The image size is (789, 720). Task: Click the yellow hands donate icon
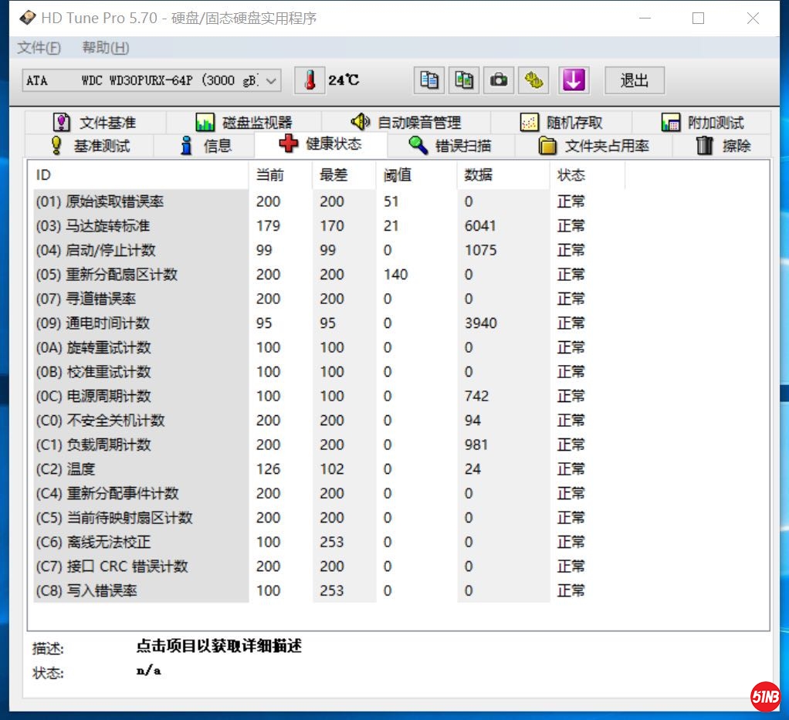click(x=533, y=80)
